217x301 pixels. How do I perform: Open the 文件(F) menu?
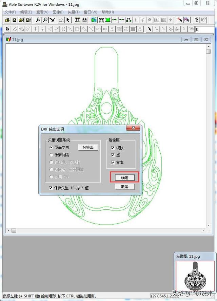point(10,12)
